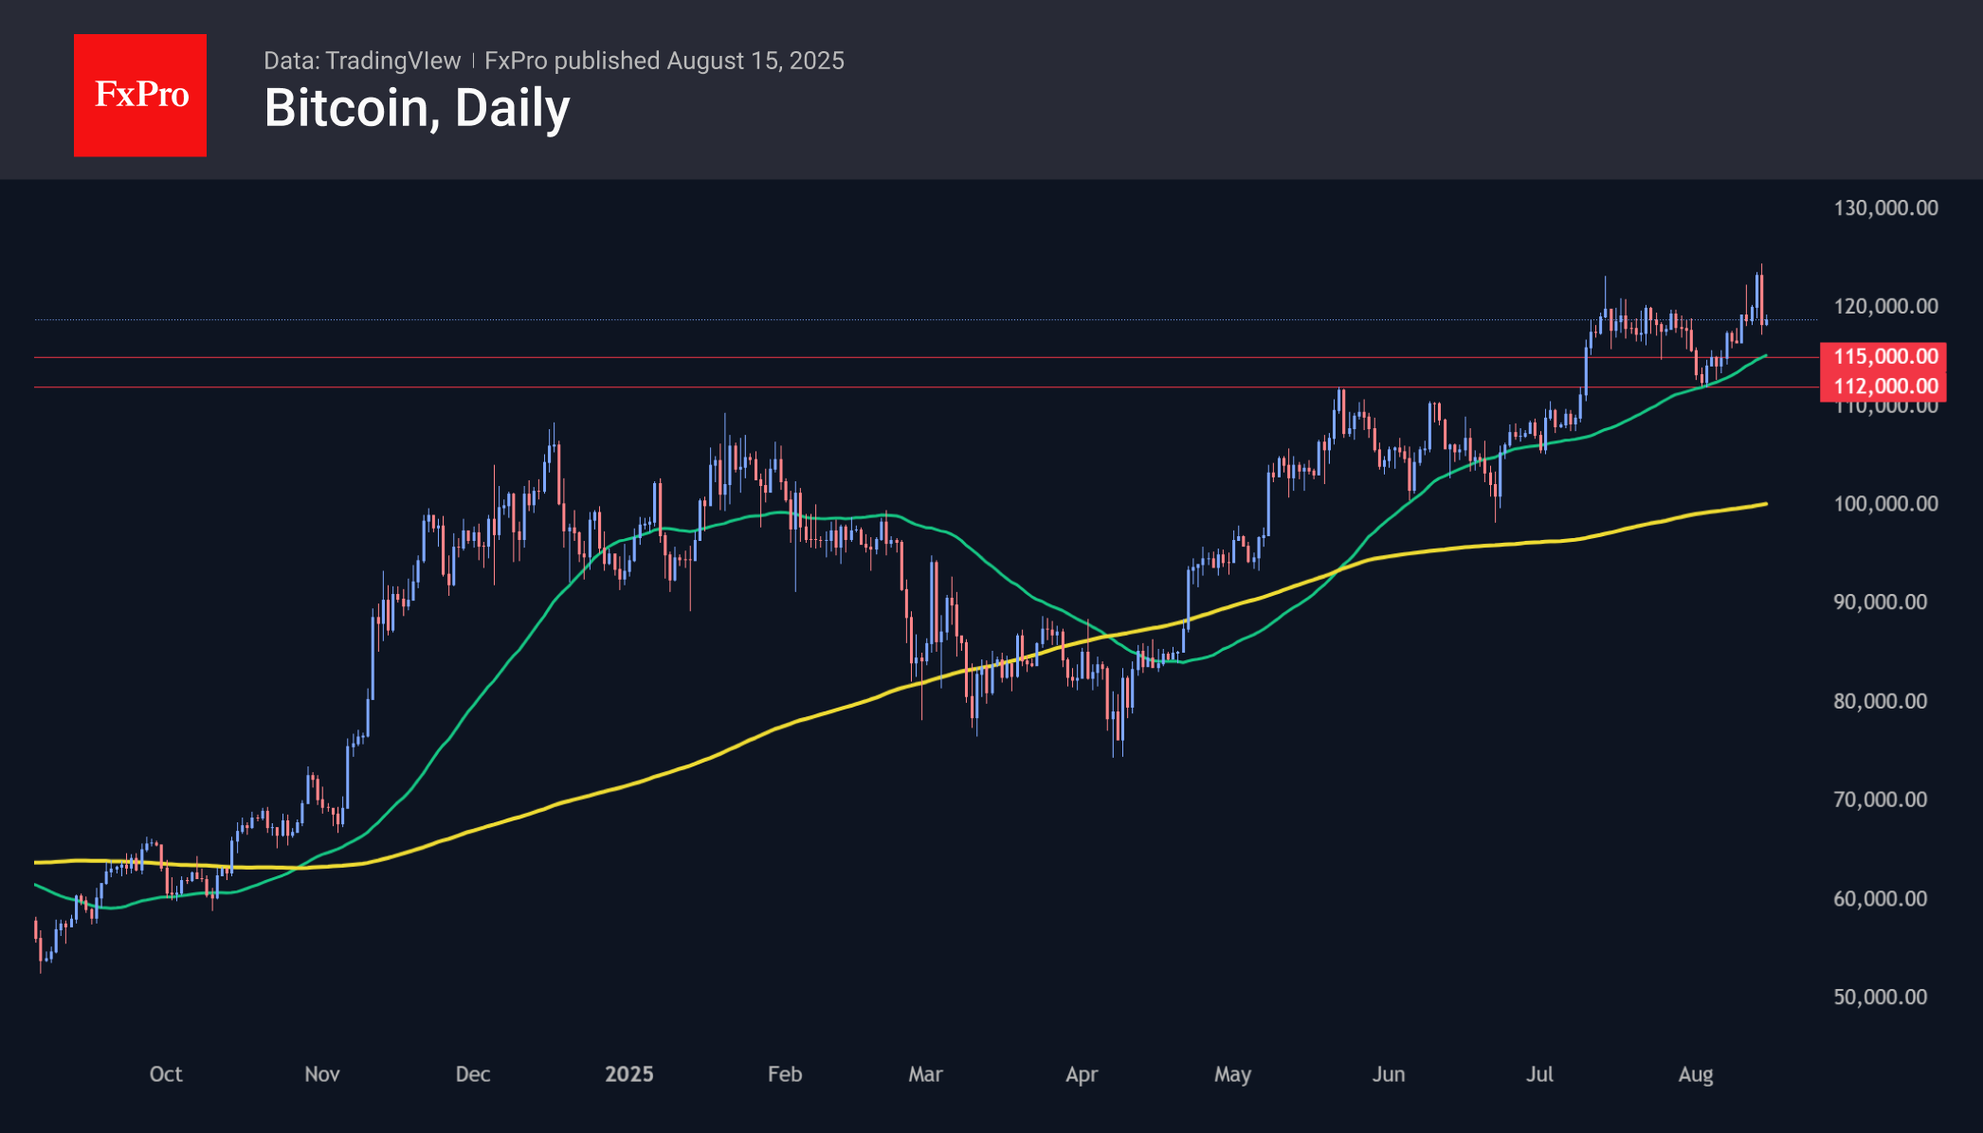Click the Bitcoin, Daily chart title

[x=417, y=108]
